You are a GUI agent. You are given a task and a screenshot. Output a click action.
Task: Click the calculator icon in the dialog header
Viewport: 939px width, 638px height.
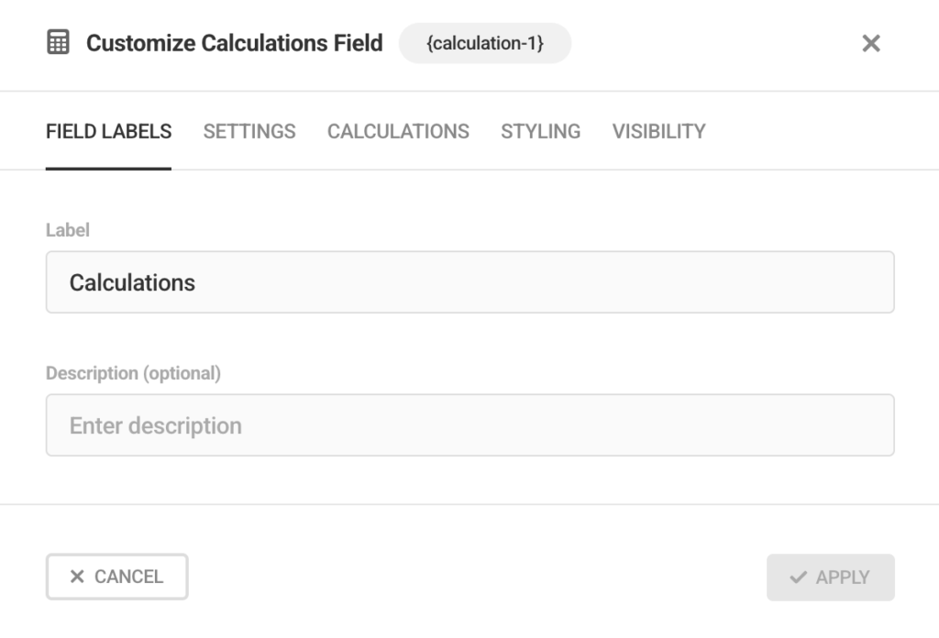[x=59, y=42]
